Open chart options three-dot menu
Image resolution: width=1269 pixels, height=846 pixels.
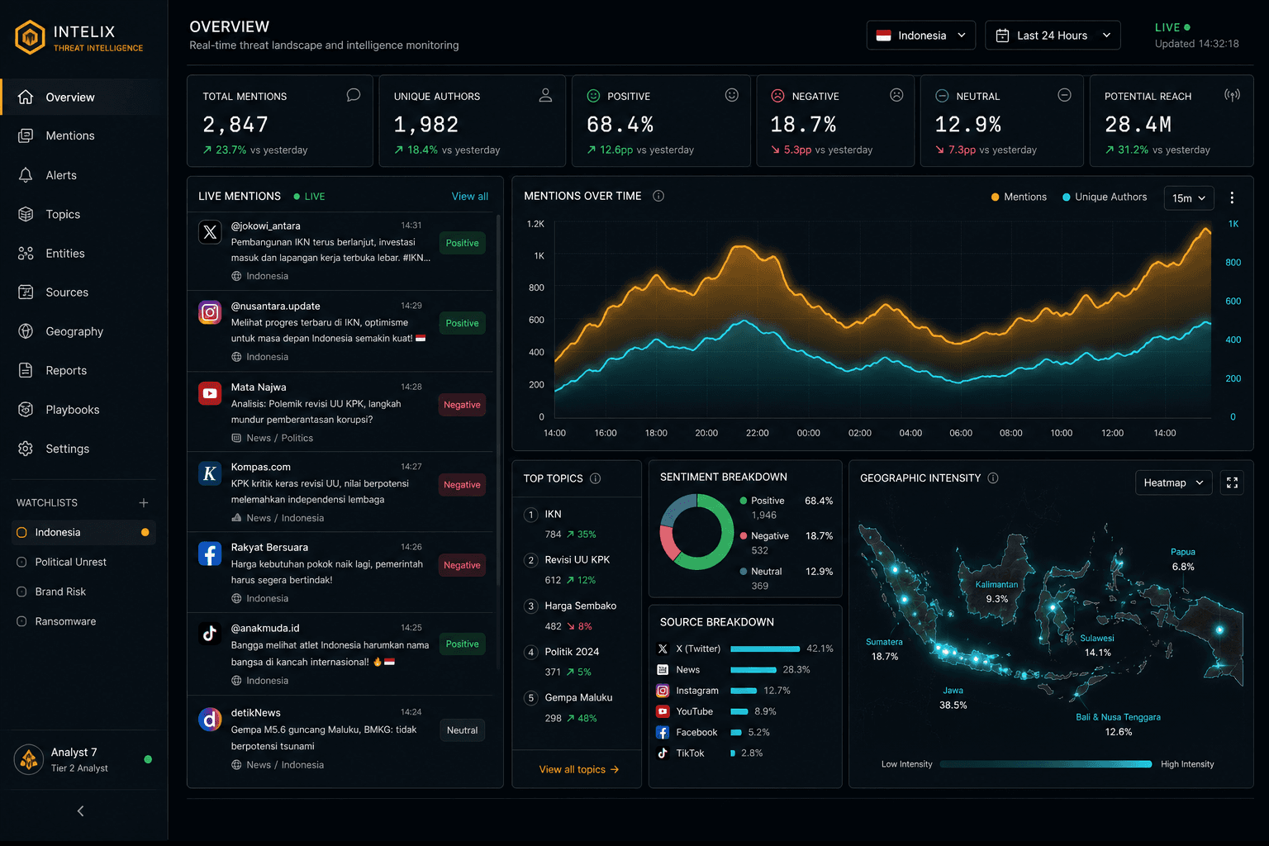1232,197
